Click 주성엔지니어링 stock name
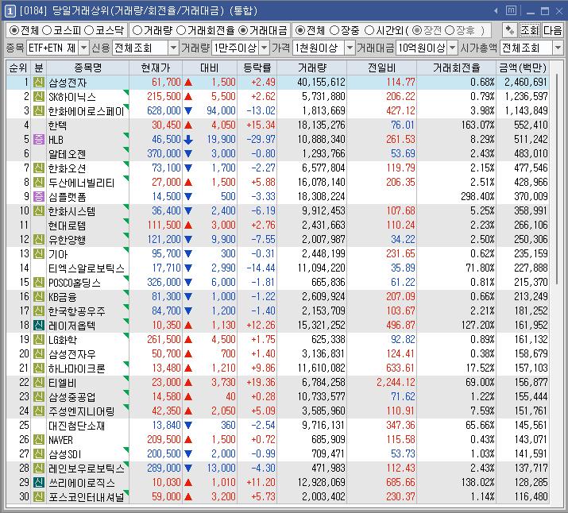This screenshot has width=568, height=513. tap(82, 411)
